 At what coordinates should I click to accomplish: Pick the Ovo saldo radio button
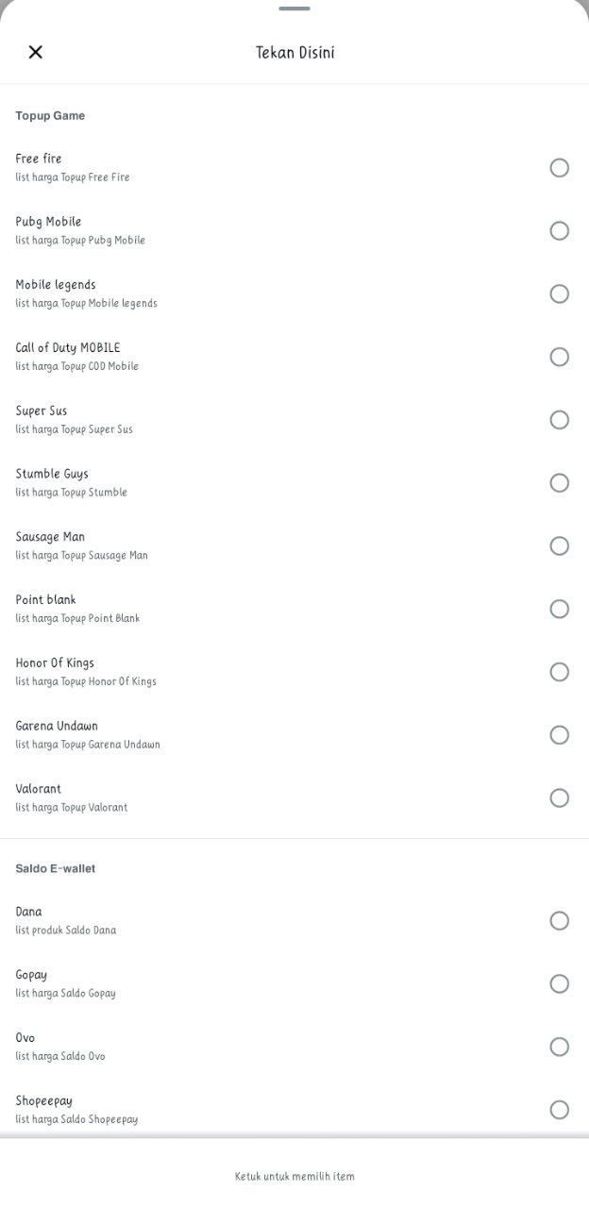(x=559, y=1047)
